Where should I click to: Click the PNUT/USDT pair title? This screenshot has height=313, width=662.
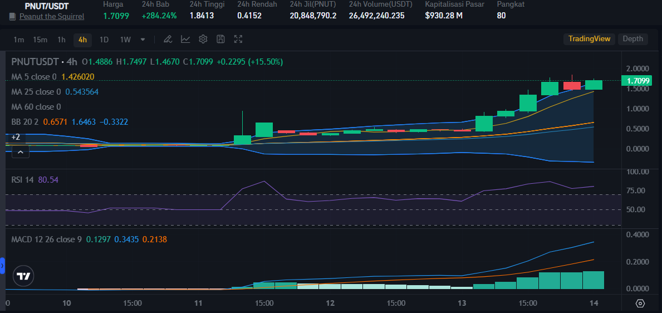(x=47, y=6)
